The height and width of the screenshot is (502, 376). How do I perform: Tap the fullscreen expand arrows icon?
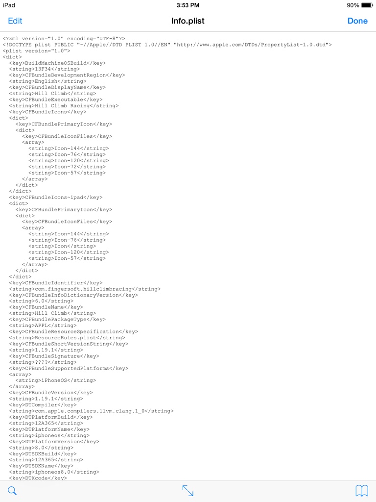tap(188, 490)
